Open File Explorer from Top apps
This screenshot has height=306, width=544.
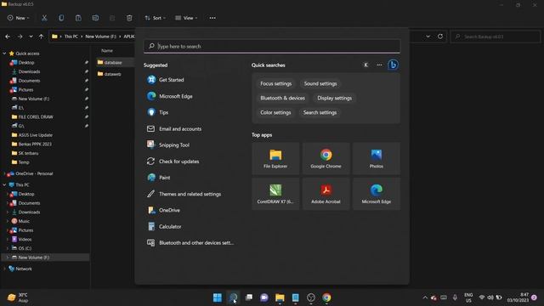tap(275, 159)
